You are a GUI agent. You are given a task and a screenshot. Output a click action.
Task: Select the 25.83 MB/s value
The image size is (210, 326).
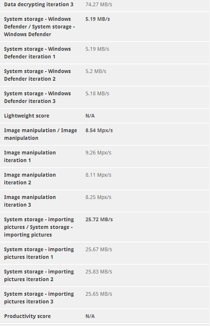[99, 272]
